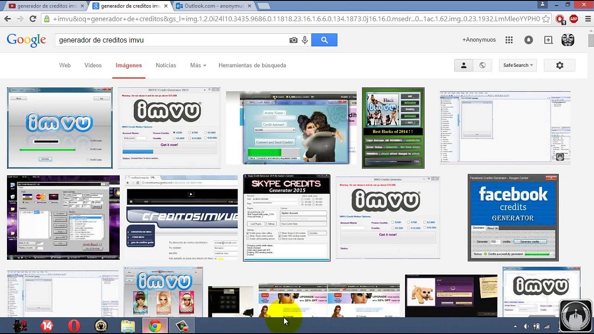Click the +Anonymuos profile link
Screen dimensions: 594x334
pyautogui.click(x=479, y=40)
